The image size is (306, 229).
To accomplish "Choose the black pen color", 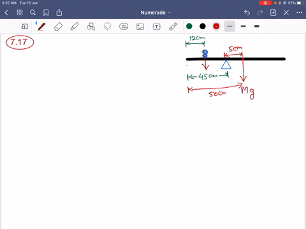I will click(203, 26).
